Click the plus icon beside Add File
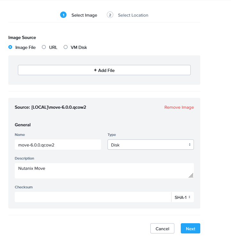Viewport: 231px width, 244px height. pyautogui.click(x=95, y=70)
